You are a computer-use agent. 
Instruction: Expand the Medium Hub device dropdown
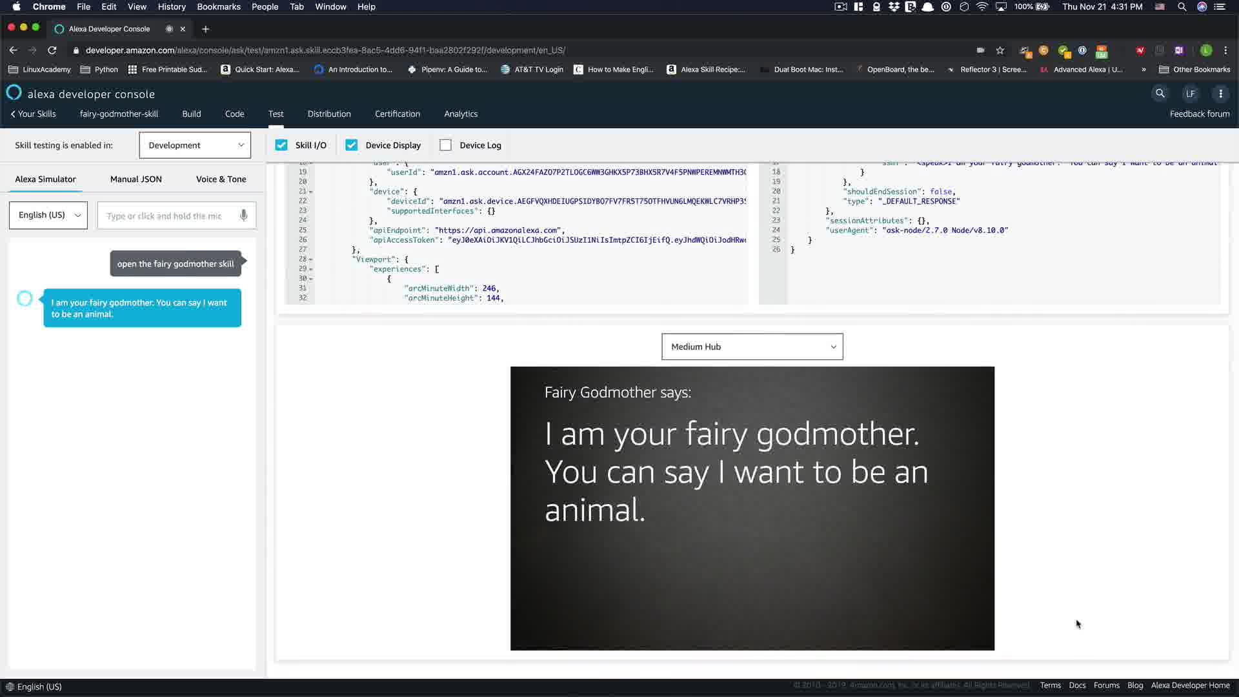tap(752, 347)
